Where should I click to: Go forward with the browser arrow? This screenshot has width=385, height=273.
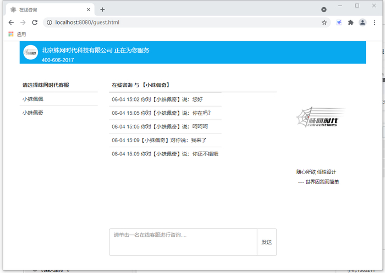[23, 23]
